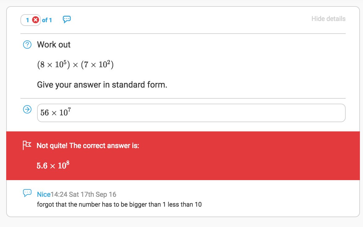Click the timestamp 14:24 Sat 17th Sep

[83, 194]
